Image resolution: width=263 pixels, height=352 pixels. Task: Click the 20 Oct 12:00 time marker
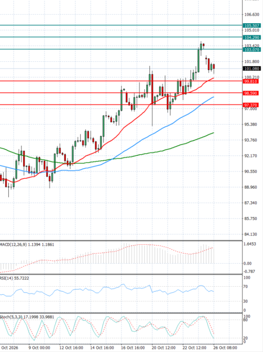(163, 348)
